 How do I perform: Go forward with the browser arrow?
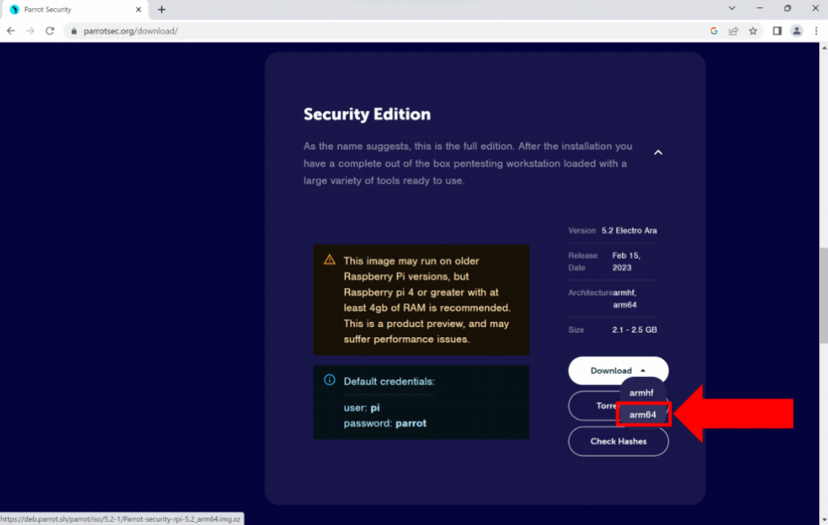[30, 31]
